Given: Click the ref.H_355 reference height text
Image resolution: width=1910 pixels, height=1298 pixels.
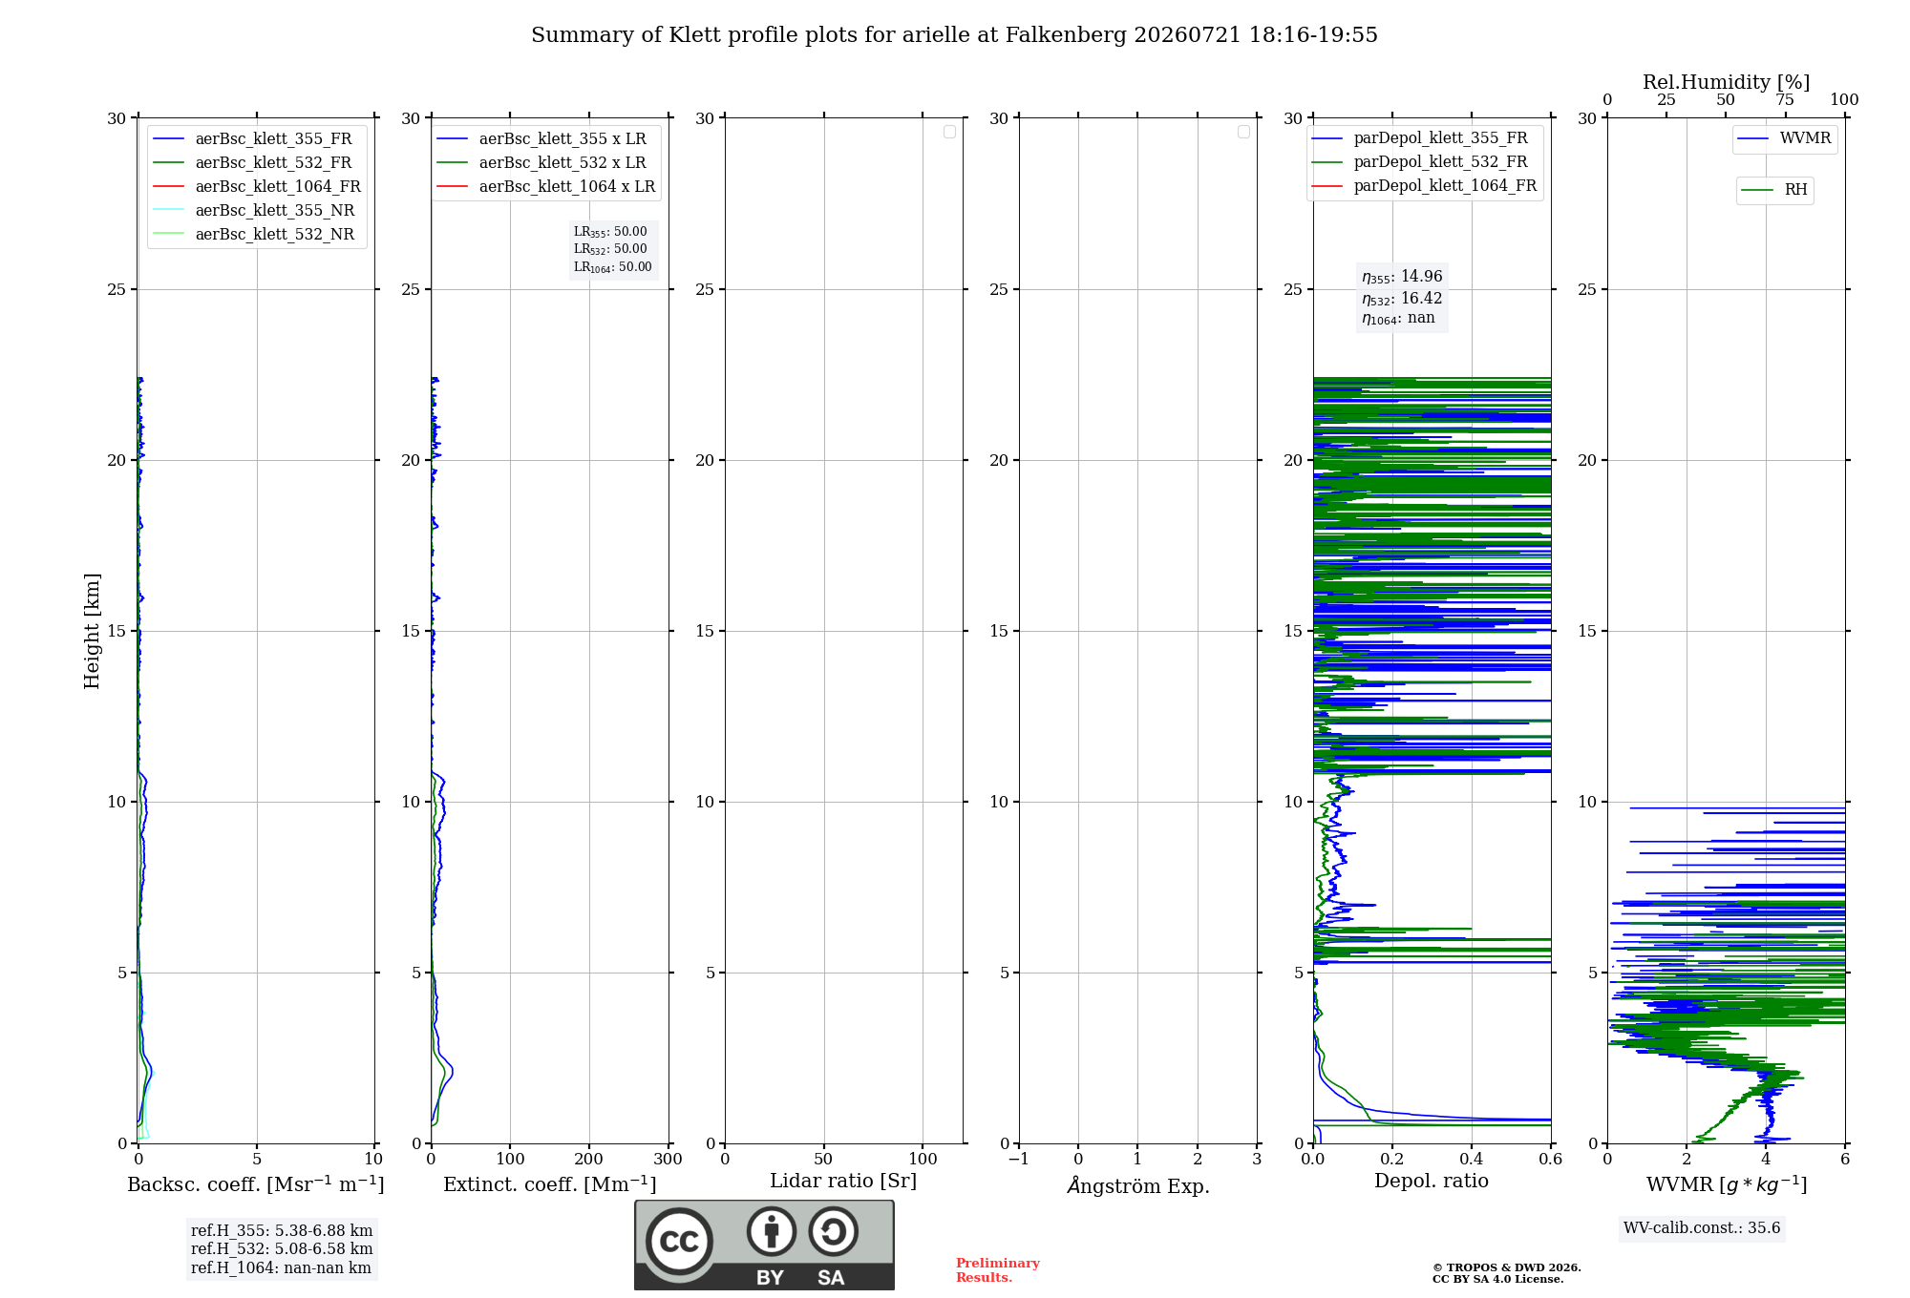Looking at the screenshot, I should [x=282, y=1230].
